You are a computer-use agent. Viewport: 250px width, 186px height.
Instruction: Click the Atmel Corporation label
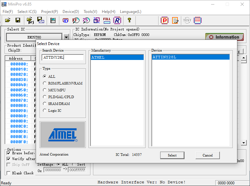[54, 154]
